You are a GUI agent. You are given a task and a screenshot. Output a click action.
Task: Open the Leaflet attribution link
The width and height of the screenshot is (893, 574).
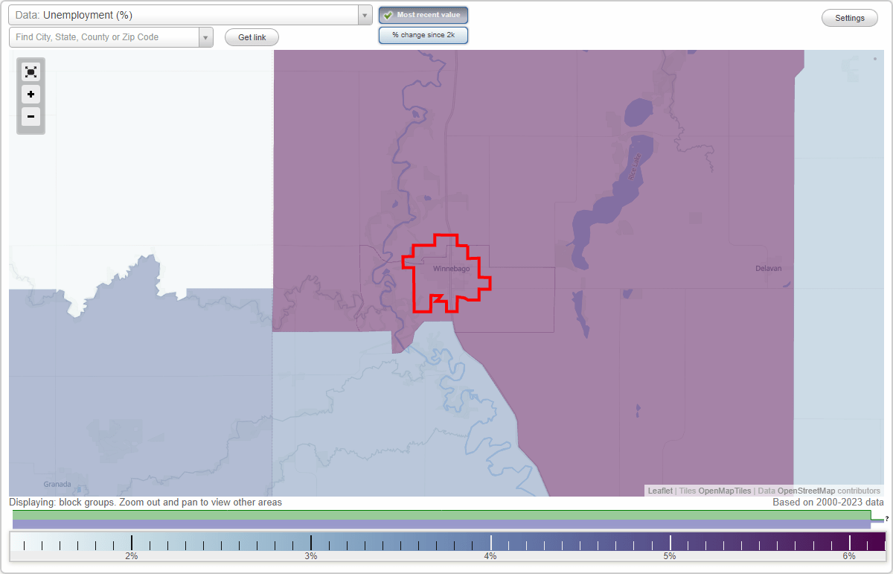click(660, 491)
